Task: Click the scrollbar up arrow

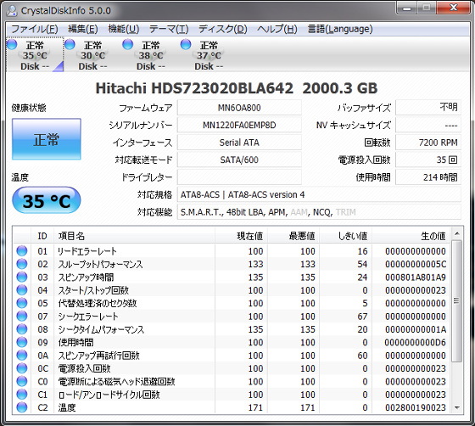Action: point(457,233)
